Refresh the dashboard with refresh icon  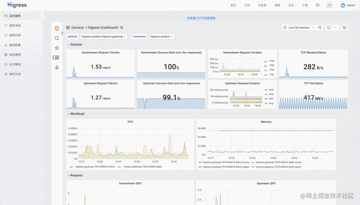[329, 28]
